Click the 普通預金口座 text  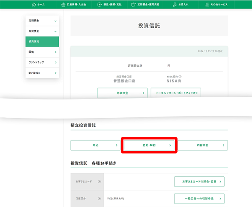124,81
